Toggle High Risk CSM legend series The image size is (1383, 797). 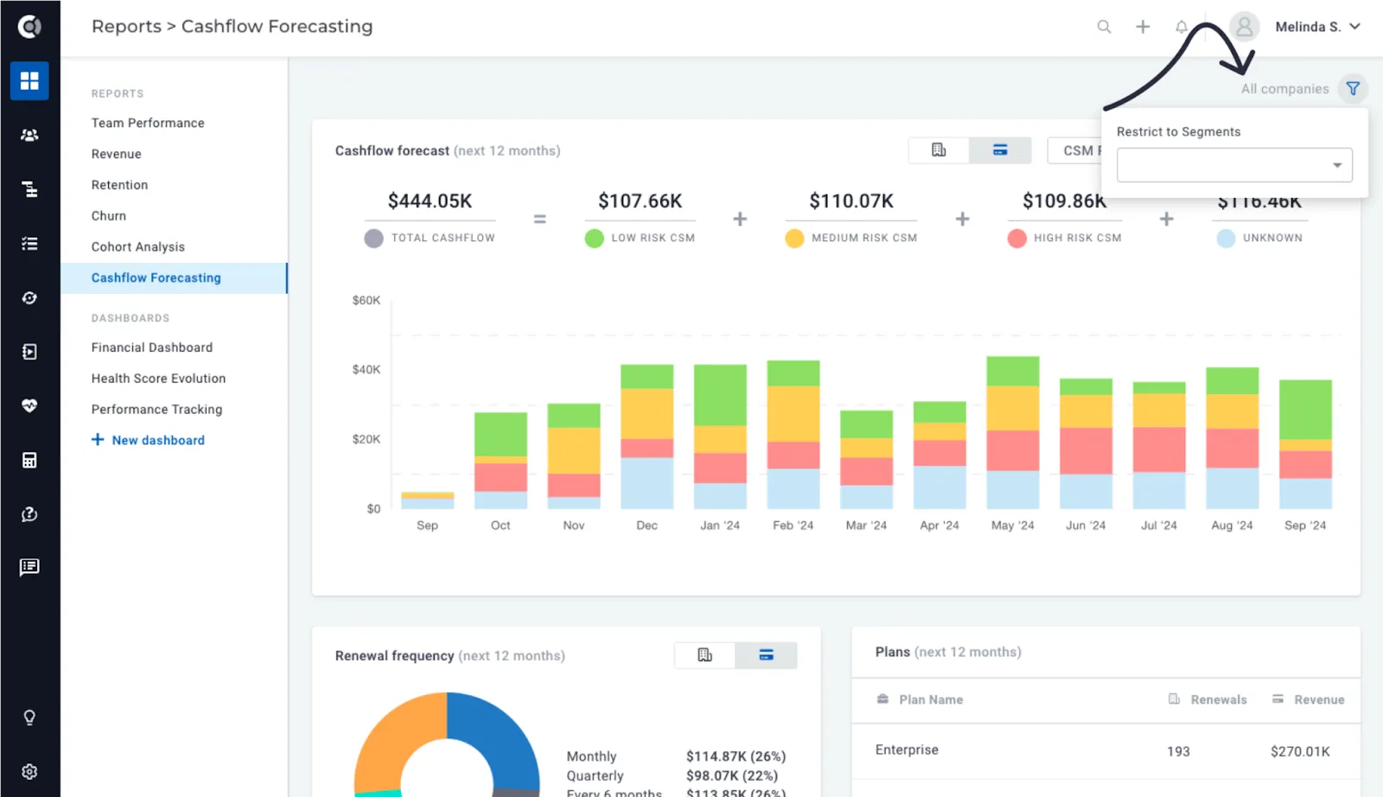click(x=1065, y=238)
